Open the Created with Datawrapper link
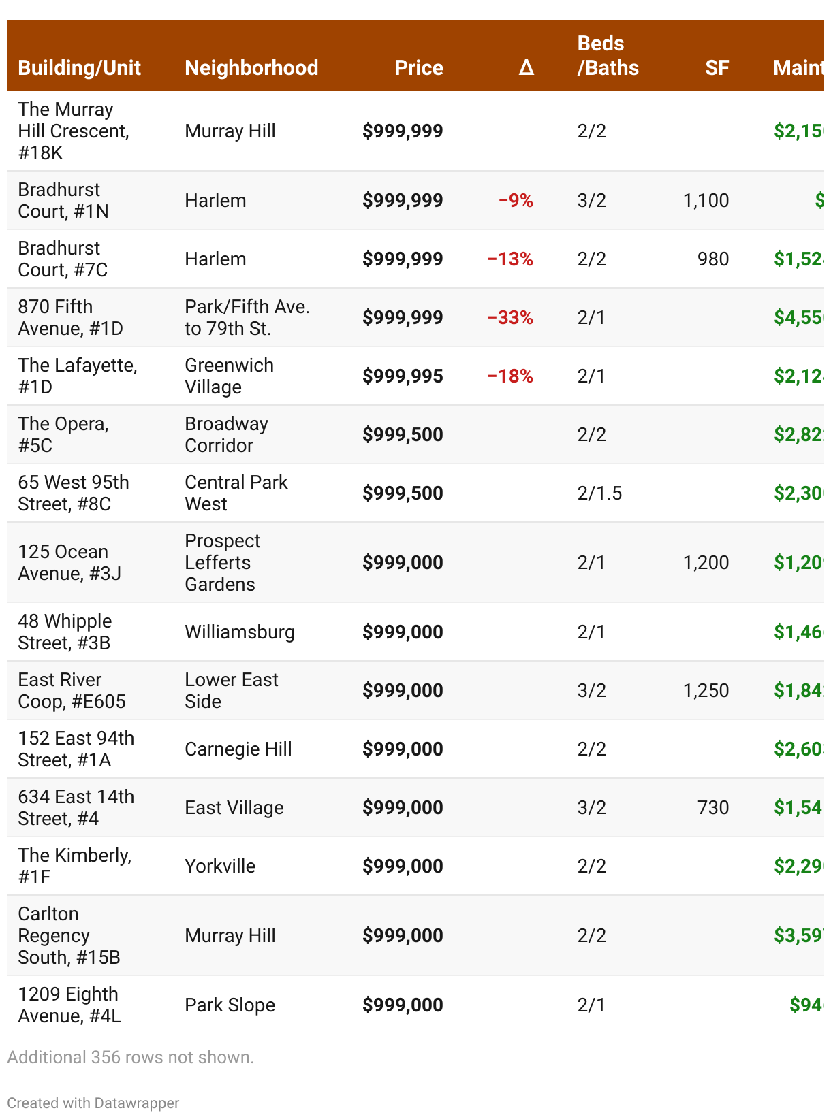The image size is (831, 1119). tap(93, 1103)
